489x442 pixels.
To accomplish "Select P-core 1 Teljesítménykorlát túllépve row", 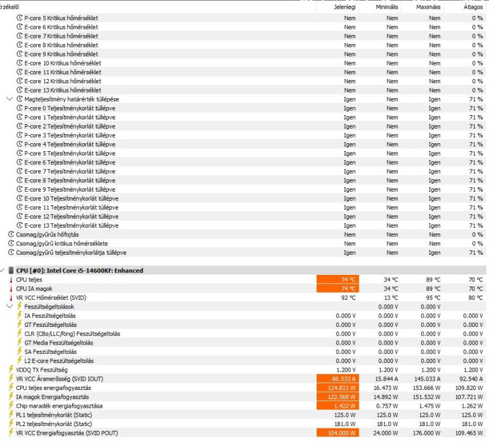I will click(x=243, y=117).
